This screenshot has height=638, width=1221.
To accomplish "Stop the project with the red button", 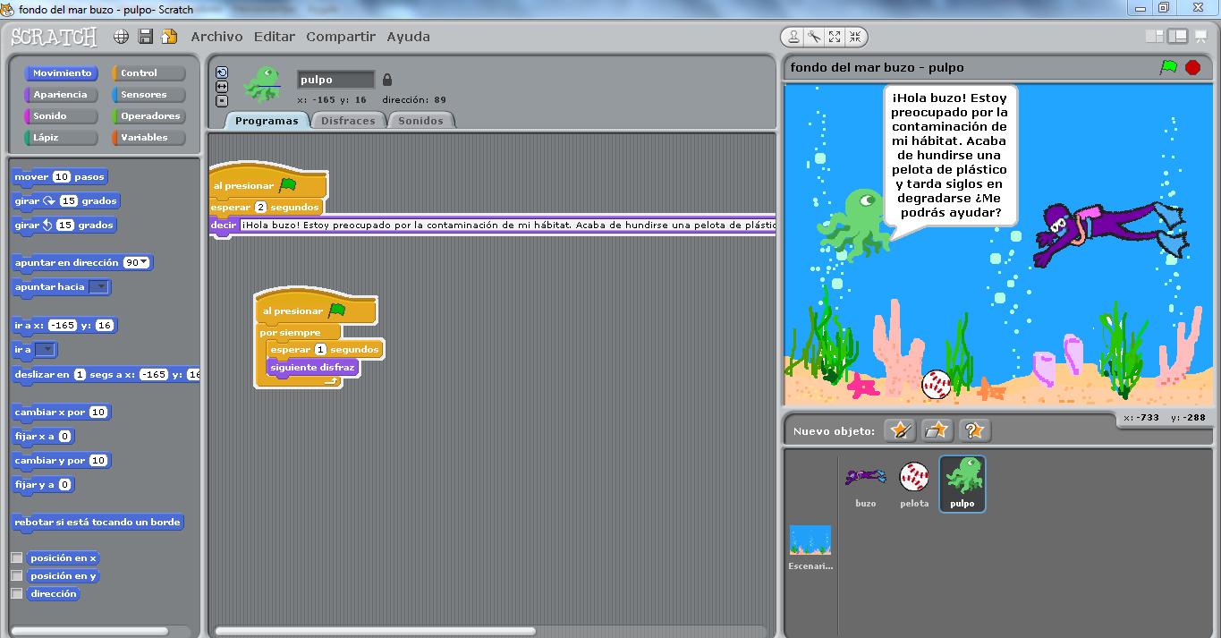I will pyautogui.click(x=1192, y=67).
